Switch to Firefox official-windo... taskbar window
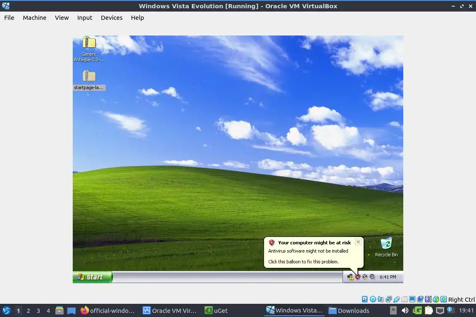 coord(107,310)
